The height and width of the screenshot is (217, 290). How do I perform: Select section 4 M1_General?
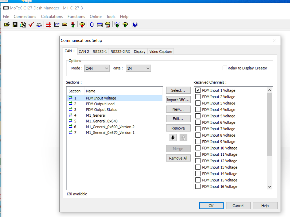[x=114, y=115]
